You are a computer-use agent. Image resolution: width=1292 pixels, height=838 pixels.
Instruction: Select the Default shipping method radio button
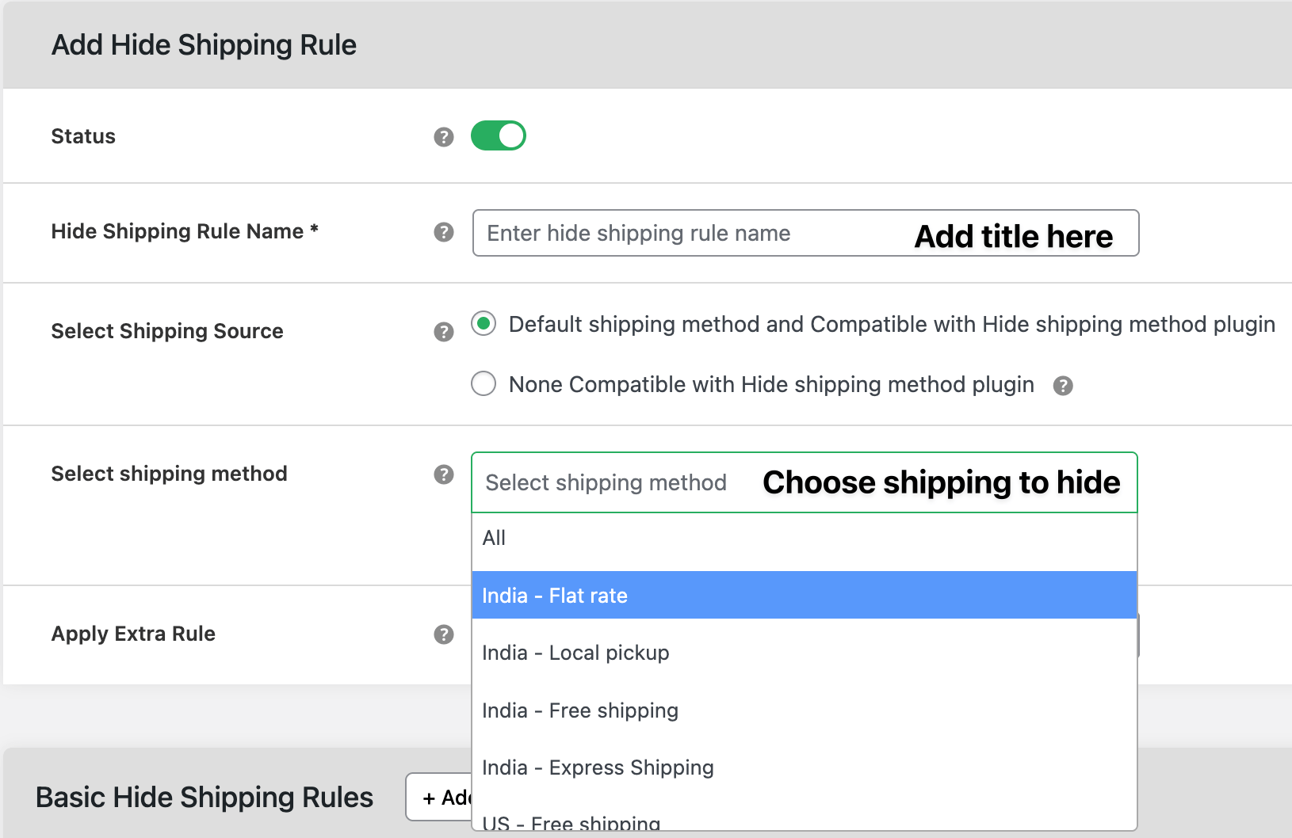[x=484, y=324]
